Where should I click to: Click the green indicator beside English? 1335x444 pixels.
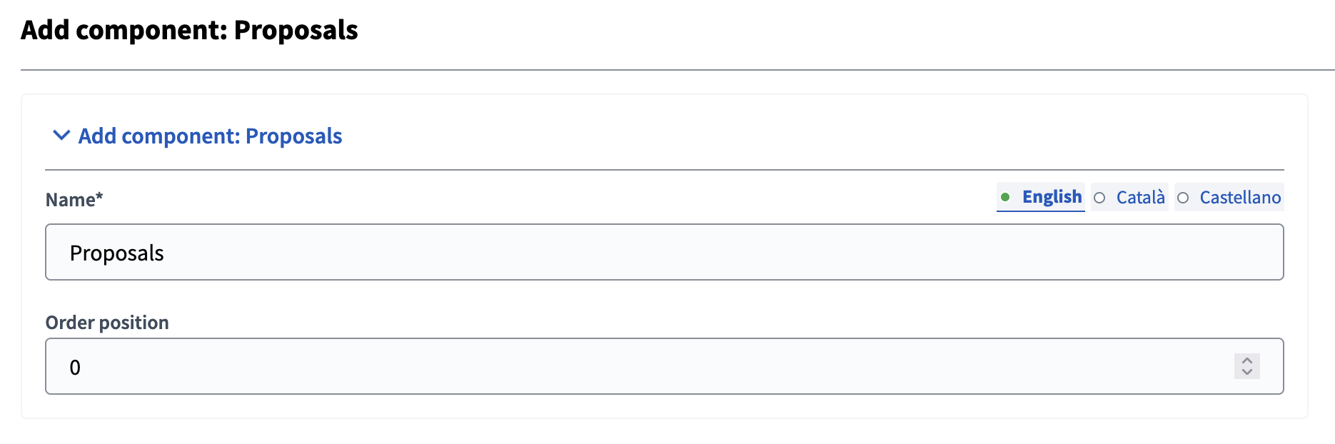(1007, 197)
